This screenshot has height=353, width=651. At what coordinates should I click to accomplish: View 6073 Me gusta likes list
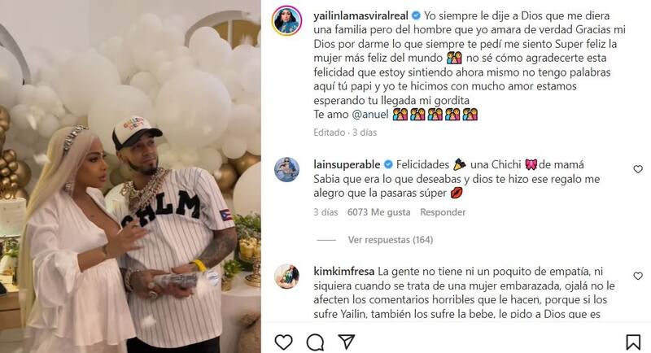(378, 212)
